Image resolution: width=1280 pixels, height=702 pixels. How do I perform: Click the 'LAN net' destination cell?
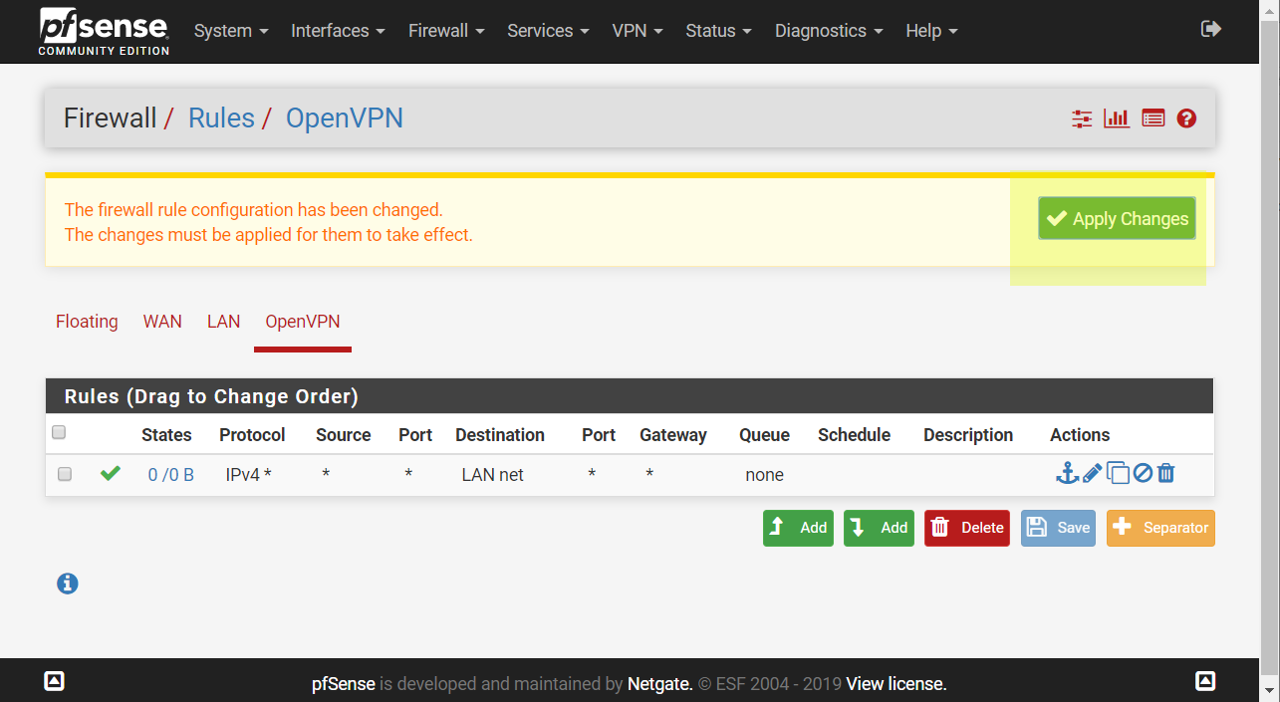[x=493, y=475]
